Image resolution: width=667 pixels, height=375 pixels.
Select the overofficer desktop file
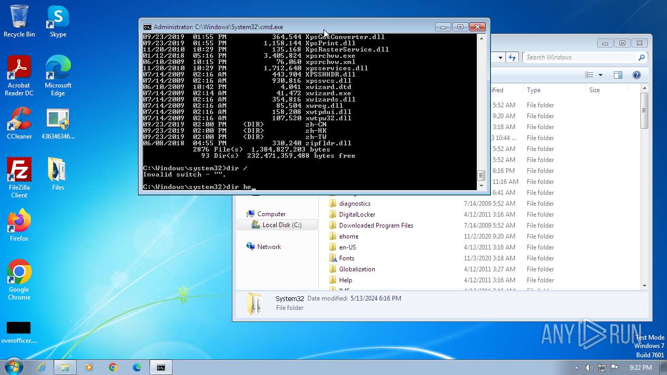(x=19, y=332)
